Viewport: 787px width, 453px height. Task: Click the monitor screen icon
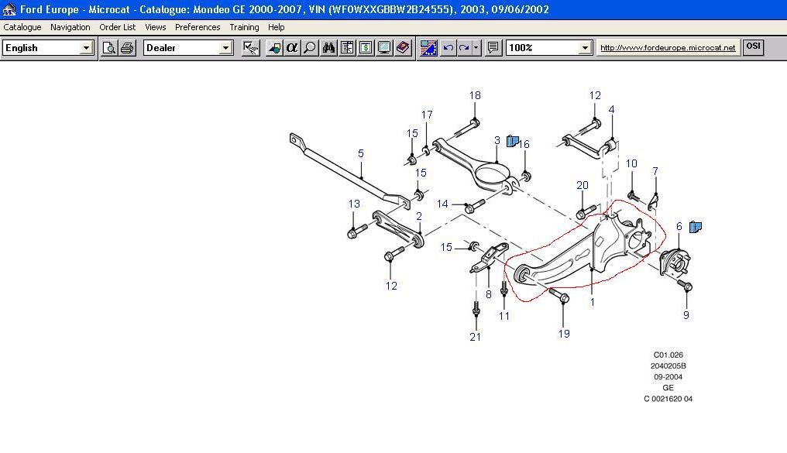(384, 48)
